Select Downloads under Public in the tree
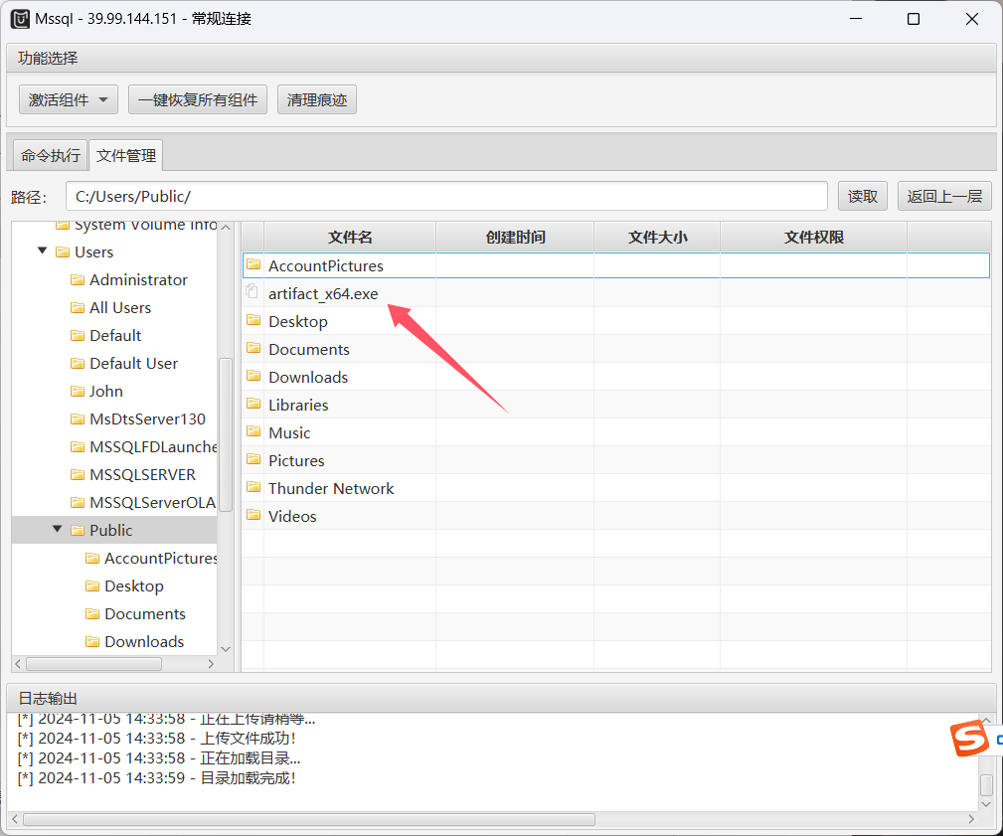Viewport: 1003px width, 836px height. click(x=144, y=641)
